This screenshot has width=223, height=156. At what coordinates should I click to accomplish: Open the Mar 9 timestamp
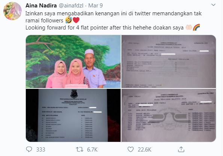(x=96, y=6)
